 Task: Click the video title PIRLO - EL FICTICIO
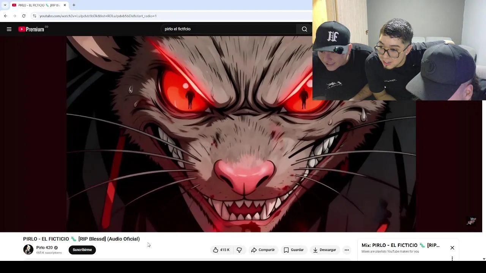click(81, 239)
